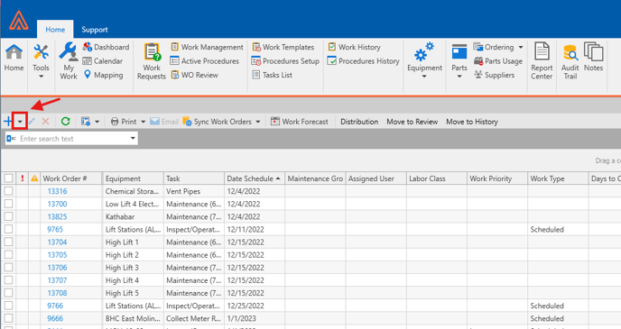
Task: Open the Mapping view
Action: coord(103,75)
